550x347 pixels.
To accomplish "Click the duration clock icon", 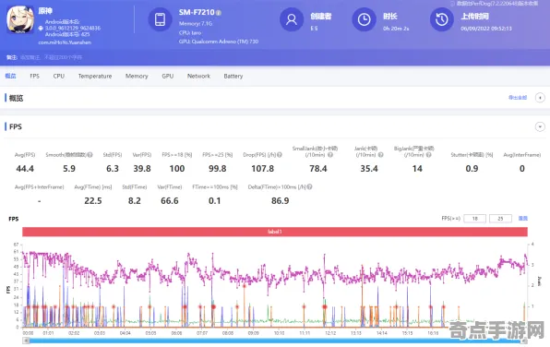I will [365, 19].
